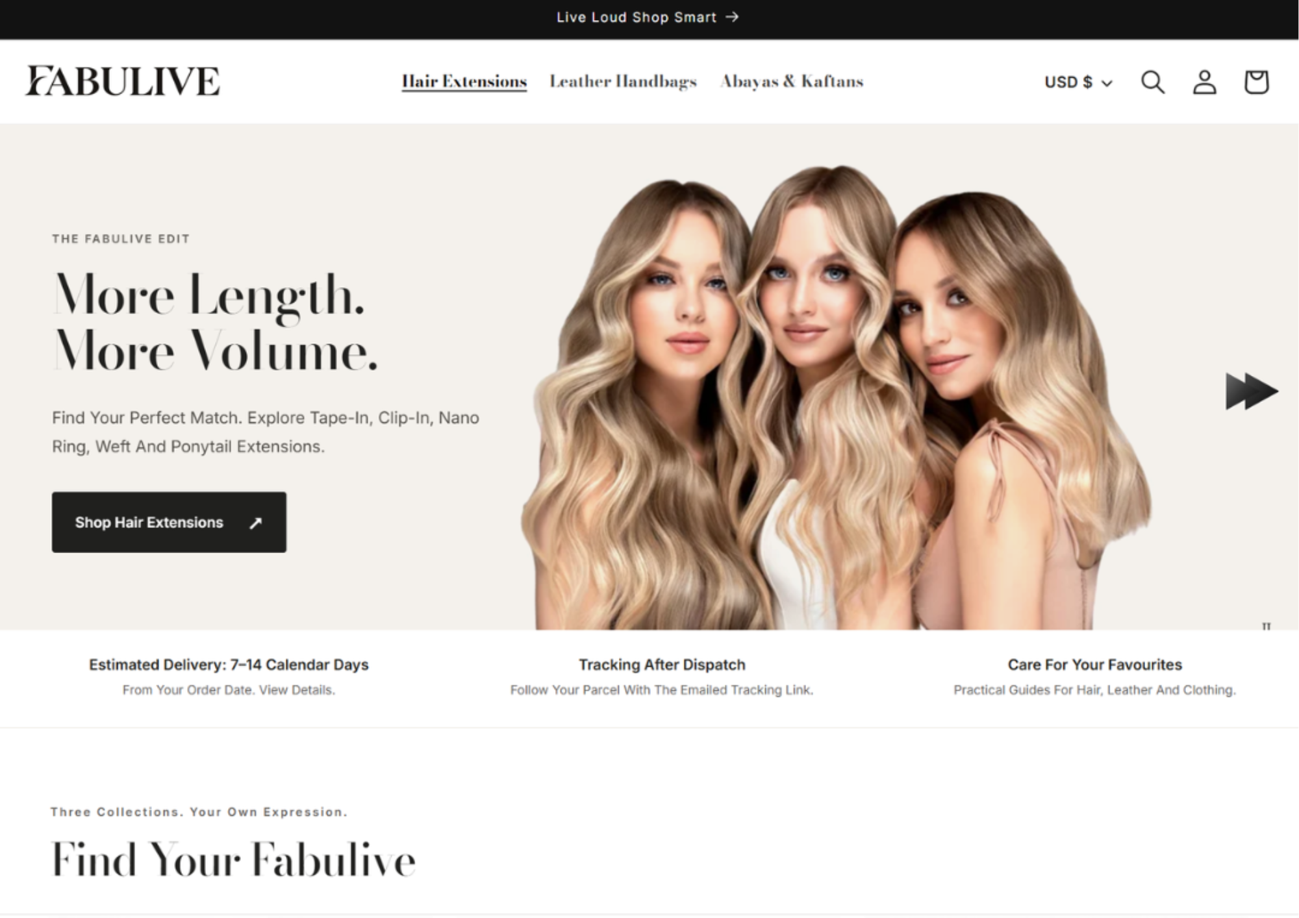Go to Hair Extensions menu item
The width and height of the screenshot is (1299, 918).
[x=464, y=82]
